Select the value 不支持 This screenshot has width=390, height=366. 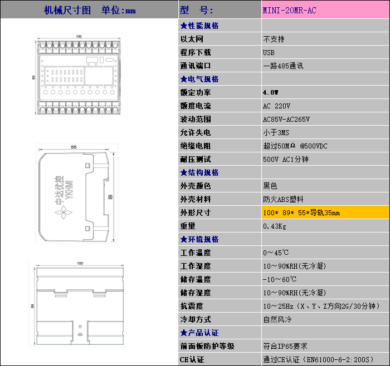point(274,39)
